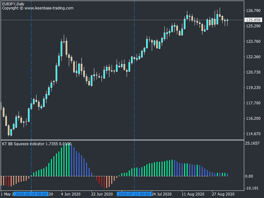Click the indicator scale value -10.191

click(252, 188)
